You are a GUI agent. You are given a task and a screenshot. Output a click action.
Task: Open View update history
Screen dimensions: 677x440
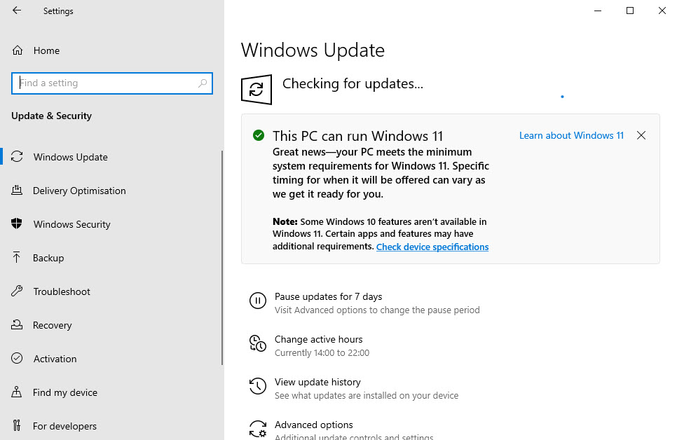click(x=317, y=382)
